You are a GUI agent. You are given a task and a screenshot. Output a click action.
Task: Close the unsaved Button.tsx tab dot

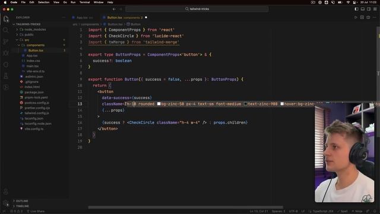click(x=146, y=17)
